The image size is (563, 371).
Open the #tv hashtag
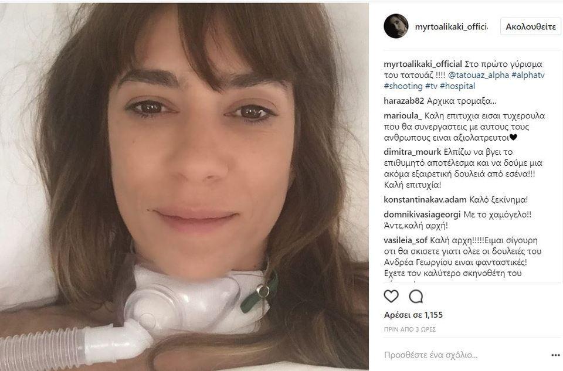coord(431,86)
